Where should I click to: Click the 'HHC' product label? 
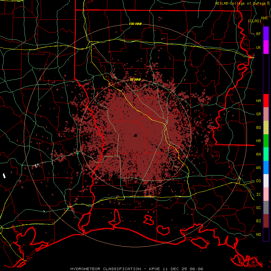point(264,18)
